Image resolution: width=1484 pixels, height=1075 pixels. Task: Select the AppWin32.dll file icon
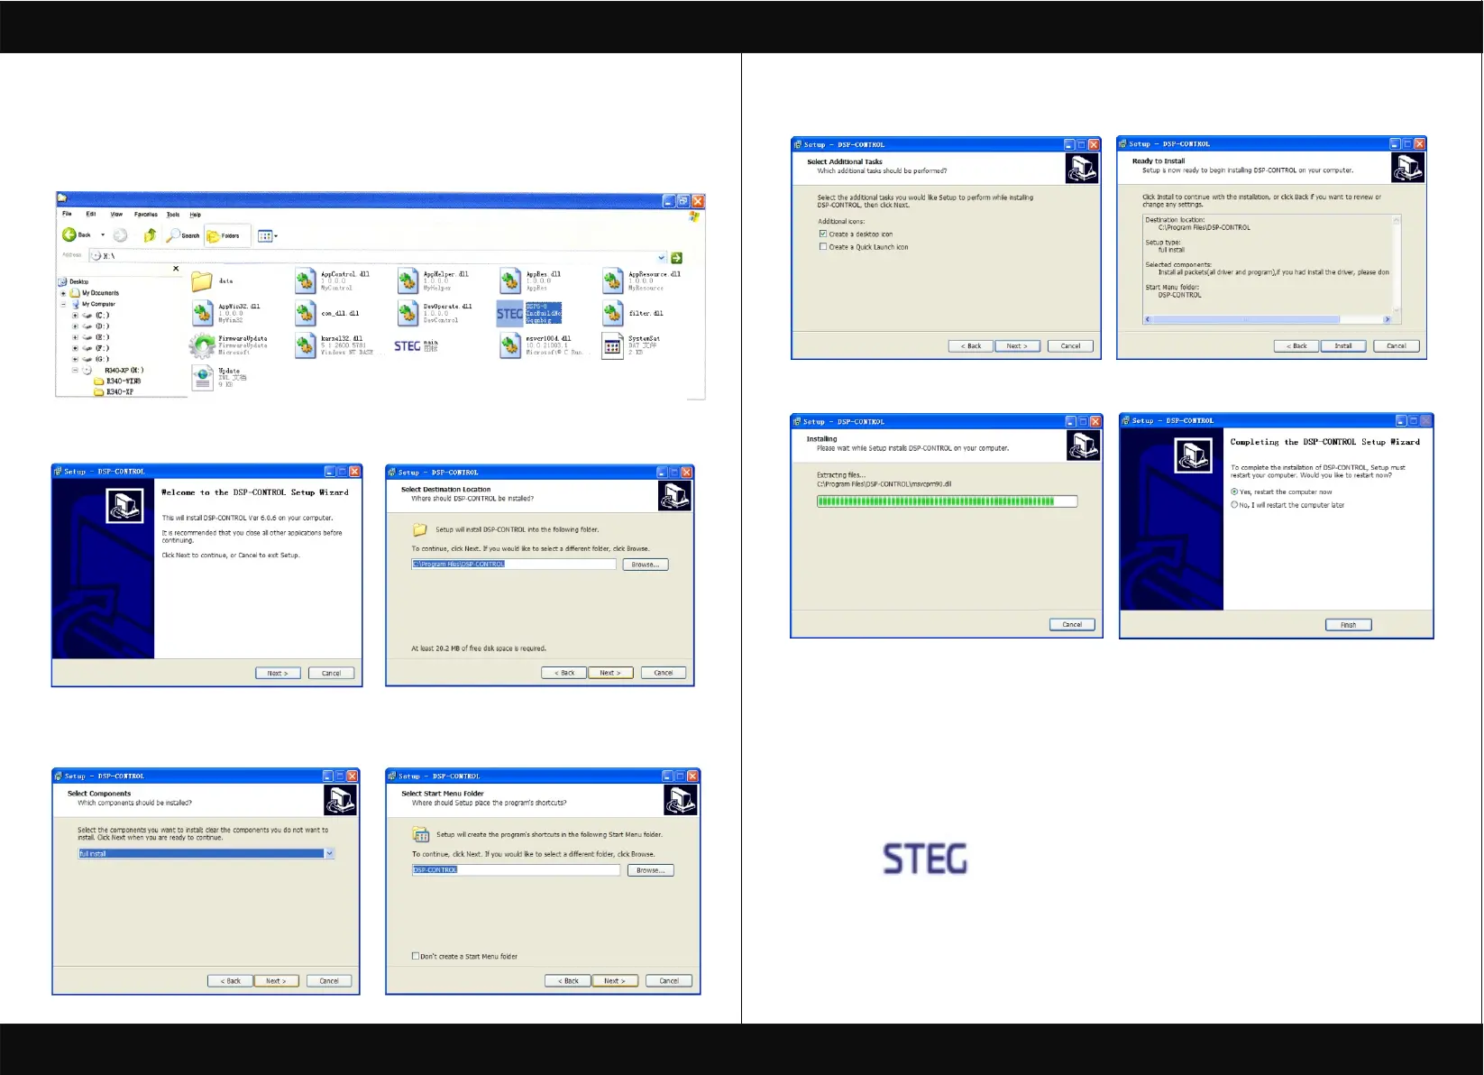(x=203, y=313)
